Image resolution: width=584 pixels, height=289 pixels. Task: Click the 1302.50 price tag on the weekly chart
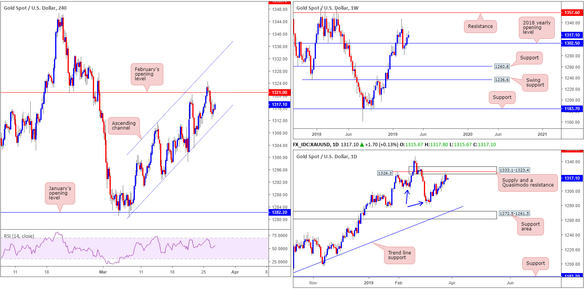click(573, 43)
